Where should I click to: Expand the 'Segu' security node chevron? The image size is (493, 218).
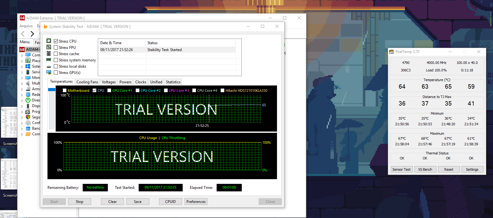22,117
